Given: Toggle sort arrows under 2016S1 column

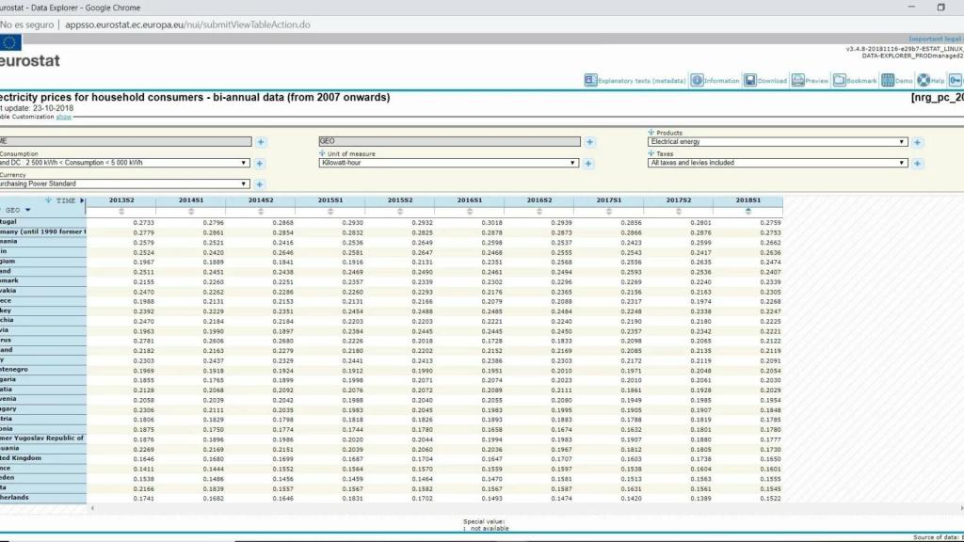Looking at the screenshot, I should [470, 211].
